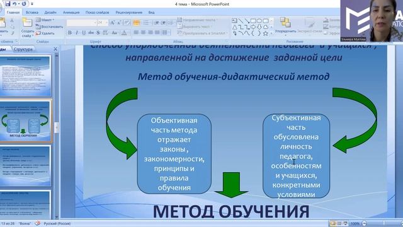This screenshot has height=227, width=403.
Task: Click the Save icon in quick access toolbar
Action: tap(8, 4)
